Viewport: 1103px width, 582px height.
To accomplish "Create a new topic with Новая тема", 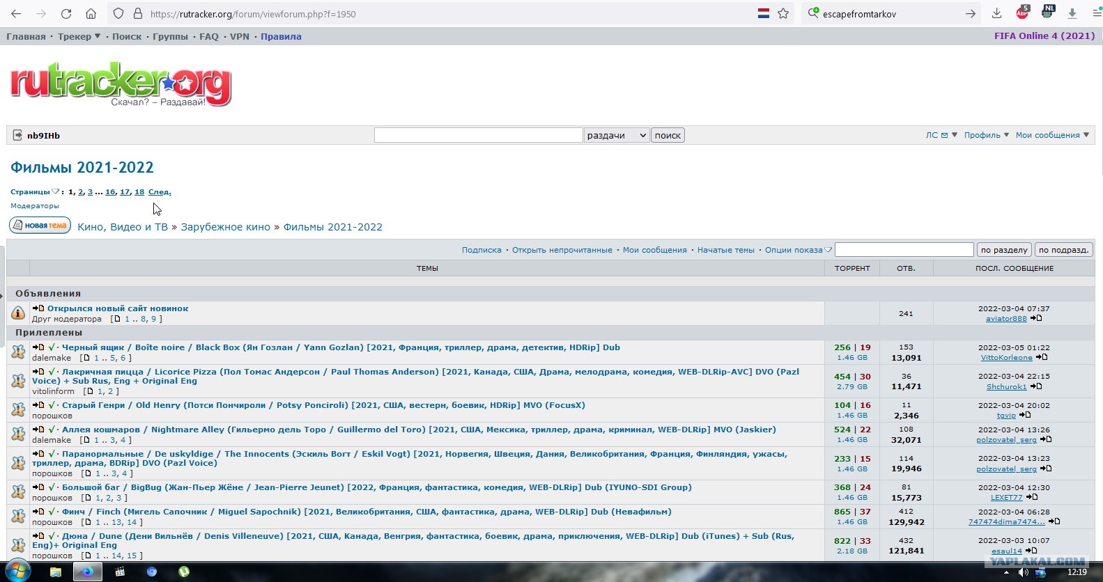I will pyautogui.click(x=40, y=226).
